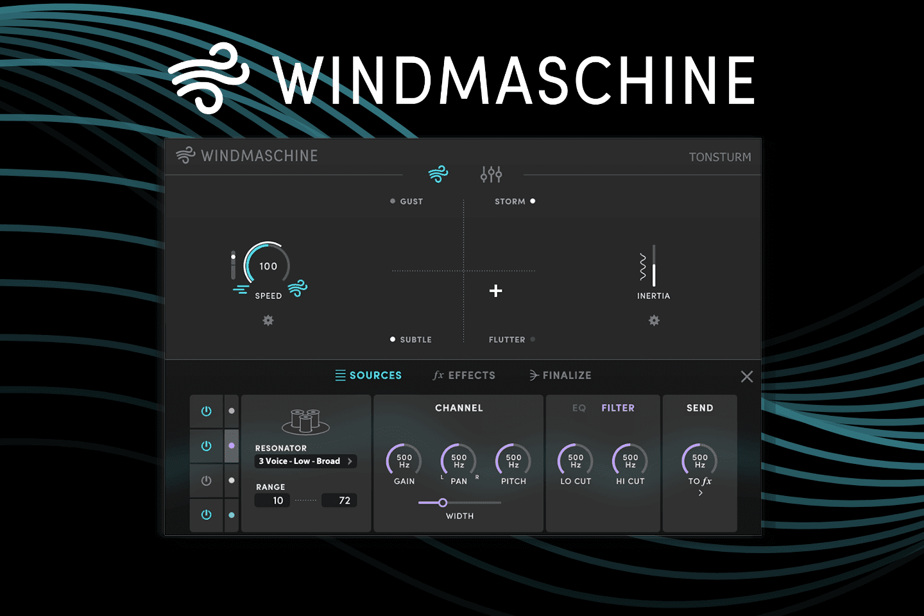Image resolution: width=924 pixels, height=616 pixels.
Task: Select the wind view icon above the XY pad
Action: click(438, 174)
